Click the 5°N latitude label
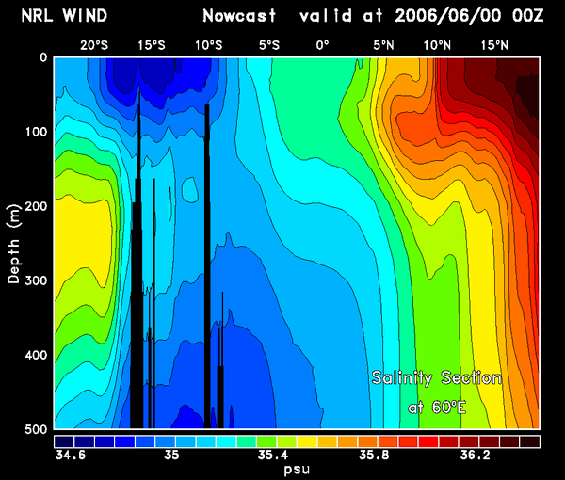 click(384, 45)
